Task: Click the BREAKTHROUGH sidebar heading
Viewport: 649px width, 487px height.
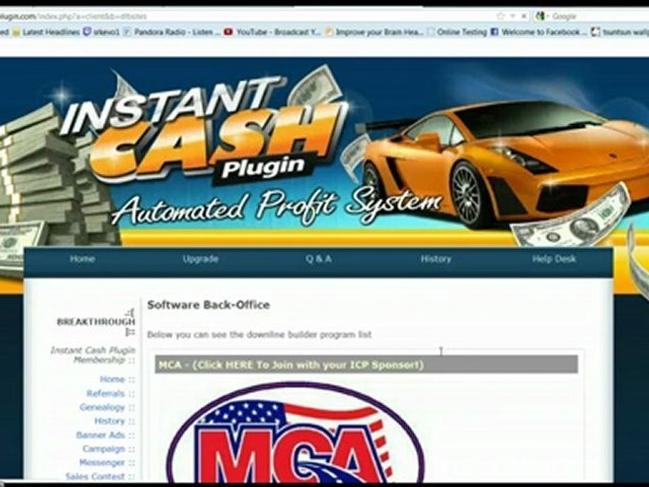Action: click(x=96, y=322)
